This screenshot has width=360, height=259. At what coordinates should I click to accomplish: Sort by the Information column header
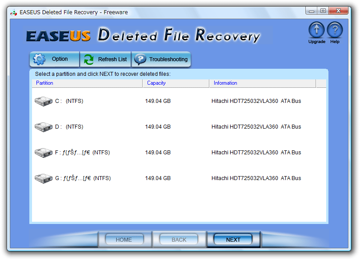[x=263, y=83]
